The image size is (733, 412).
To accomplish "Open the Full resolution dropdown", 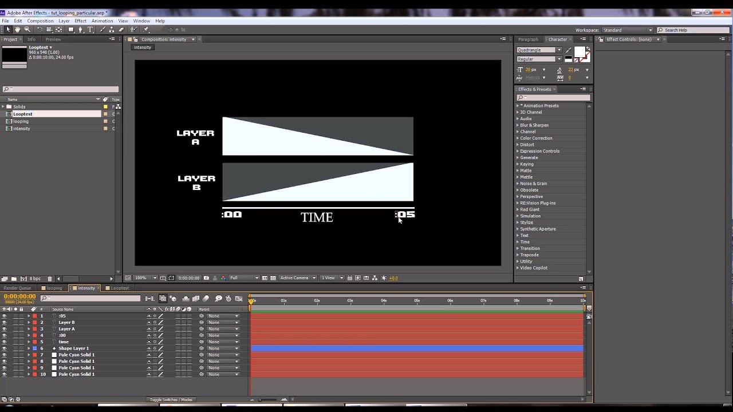I will (x=244, y=278).
